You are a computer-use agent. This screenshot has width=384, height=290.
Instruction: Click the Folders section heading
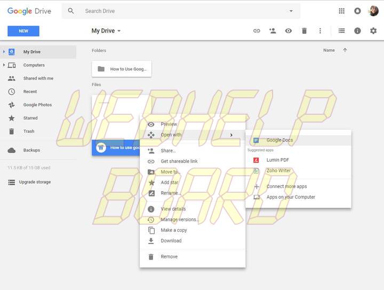99,51
